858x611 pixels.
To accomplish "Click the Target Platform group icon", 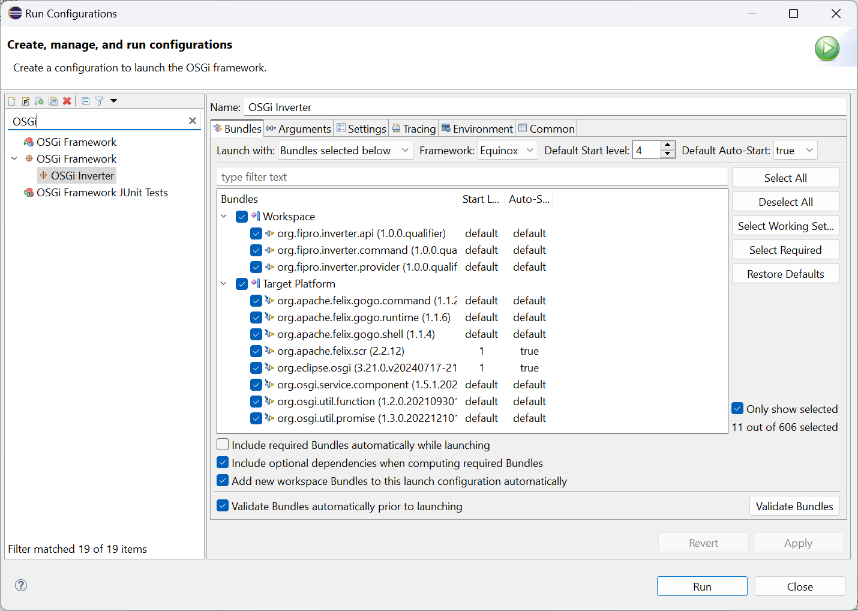I will [256, 283].
